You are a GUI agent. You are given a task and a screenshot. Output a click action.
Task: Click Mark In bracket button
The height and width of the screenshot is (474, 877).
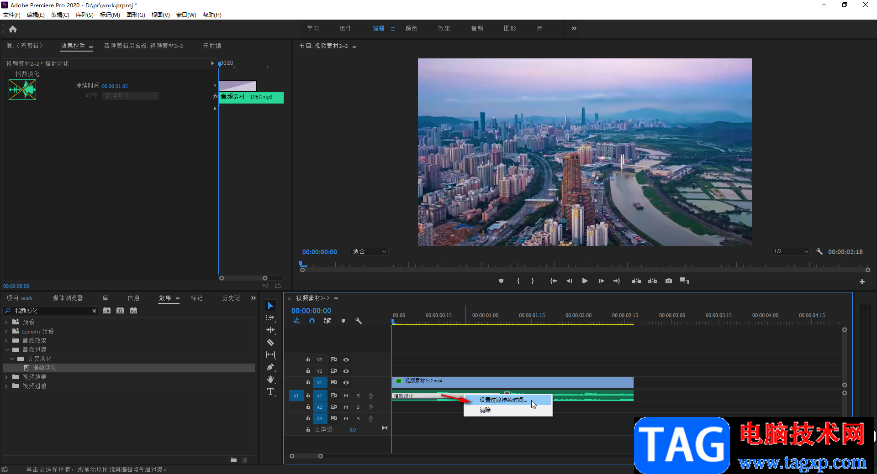pos(518,281)
